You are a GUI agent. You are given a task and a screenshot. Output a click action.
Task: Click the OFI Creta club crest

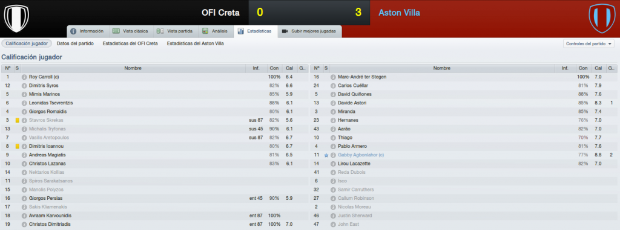(x=16, y=18)
